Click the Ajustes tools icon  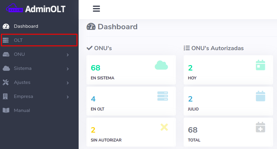(6, 82)
